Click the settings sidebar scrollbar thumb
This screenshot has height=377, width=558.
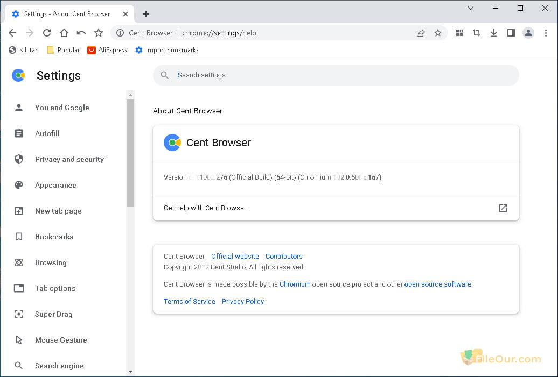click(130, 153)
